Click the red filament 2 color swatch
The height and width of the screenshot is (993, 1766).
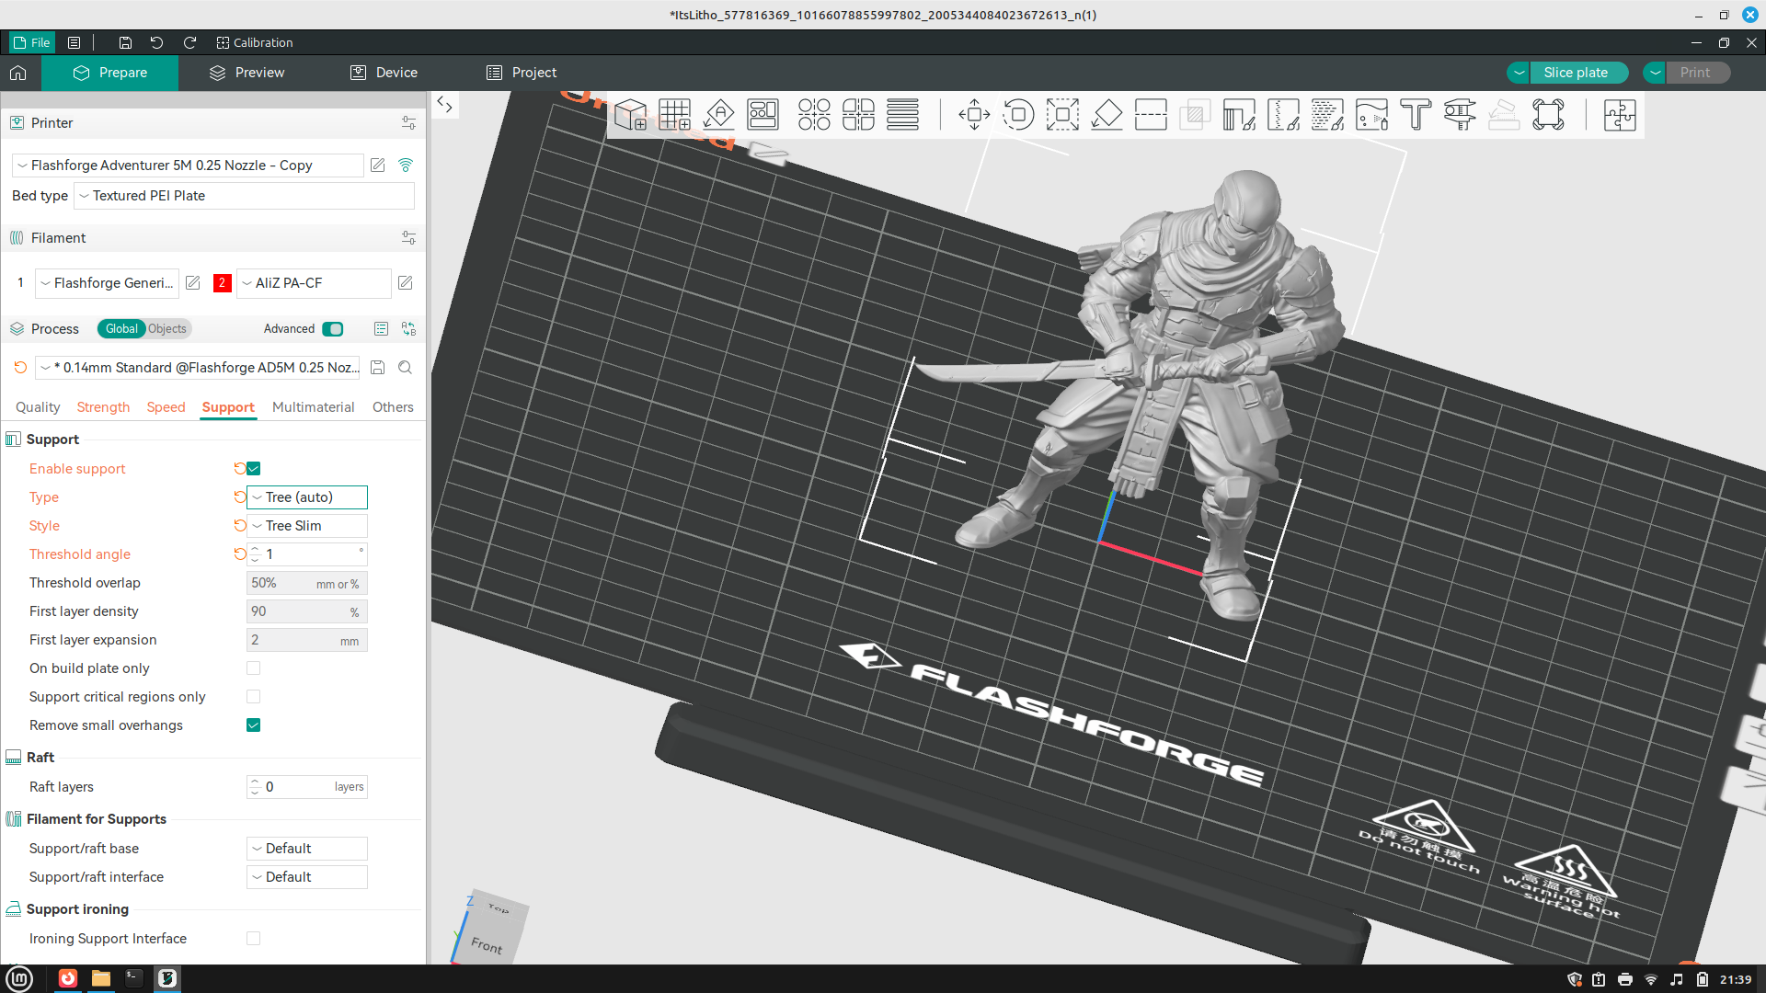222,283
